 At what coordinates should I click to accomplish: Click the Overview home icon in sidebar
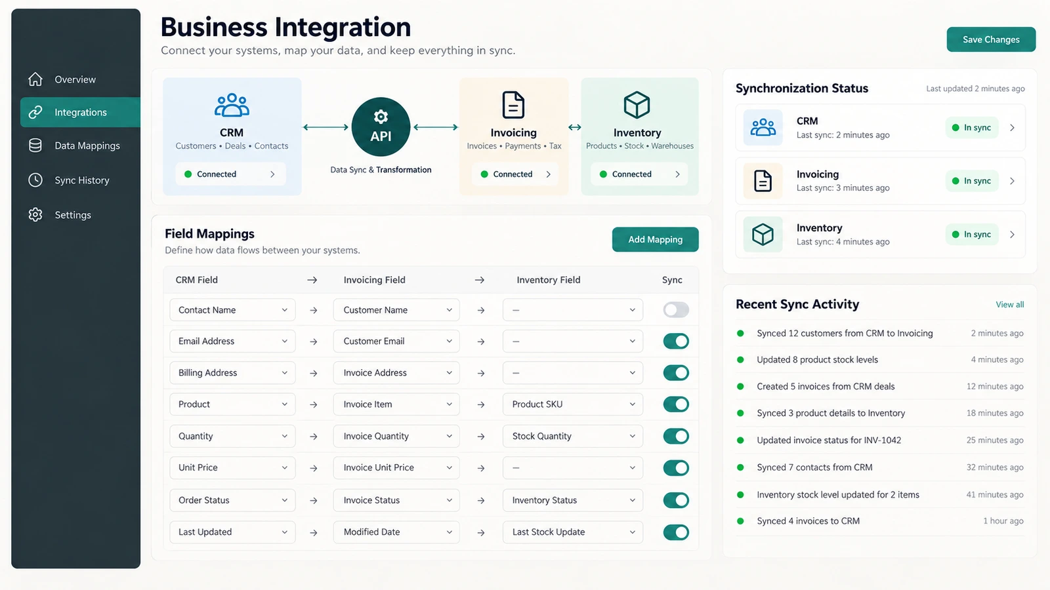[x=35, y=79]
